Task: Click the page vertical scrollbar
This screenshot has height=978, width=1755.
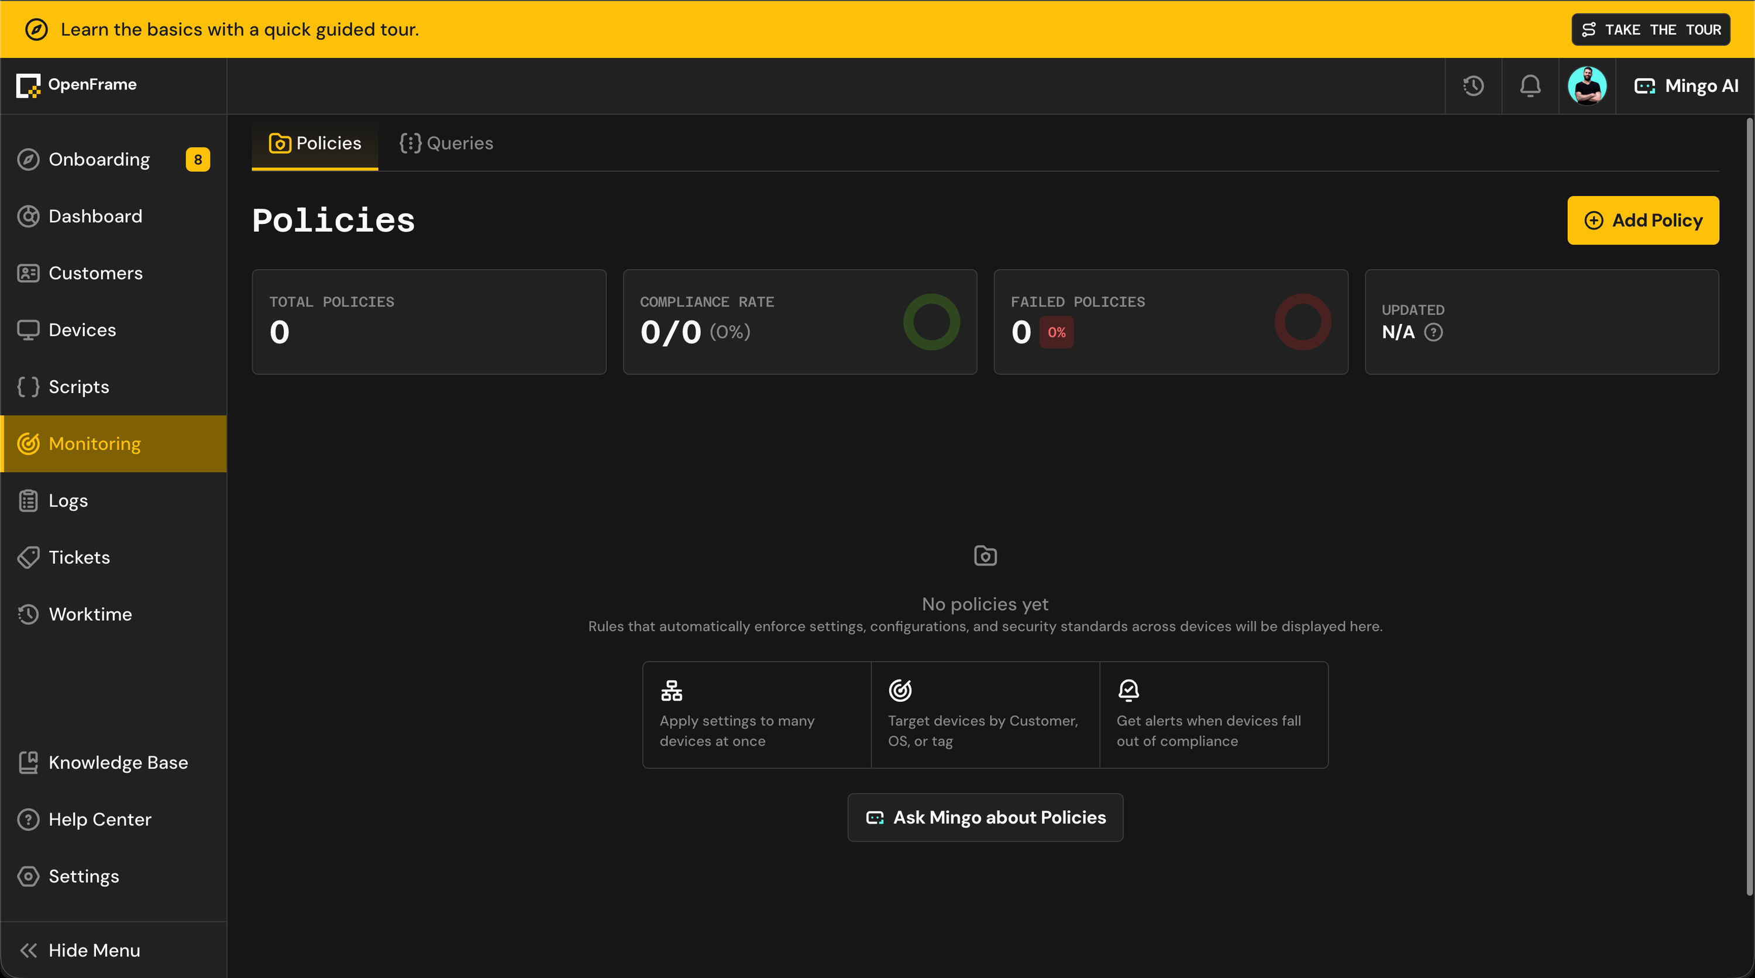Action: pos(1749,507)
